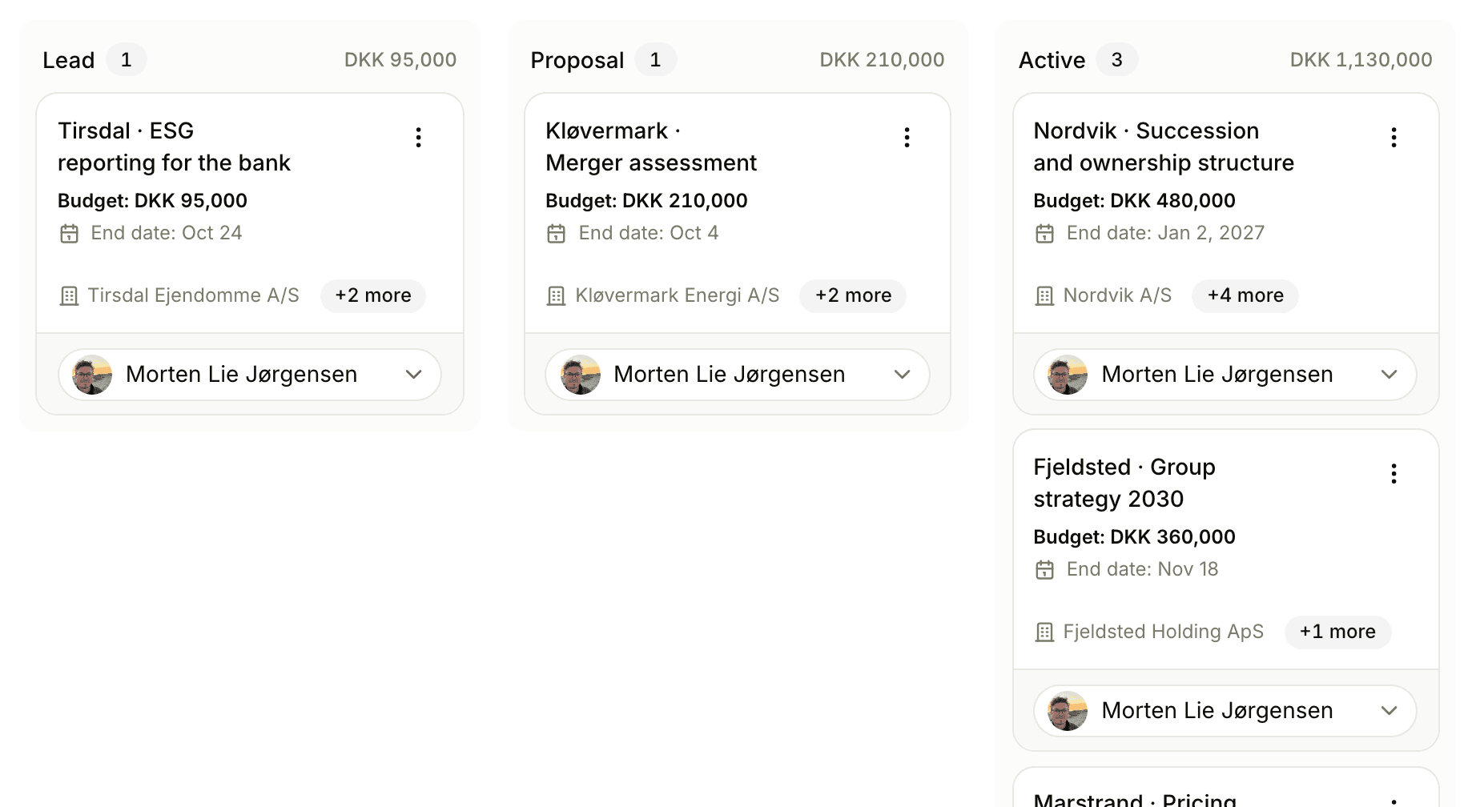
Task: Open 'Nordvik · Succession and ownership structure' title
Action: (1164, 147)
